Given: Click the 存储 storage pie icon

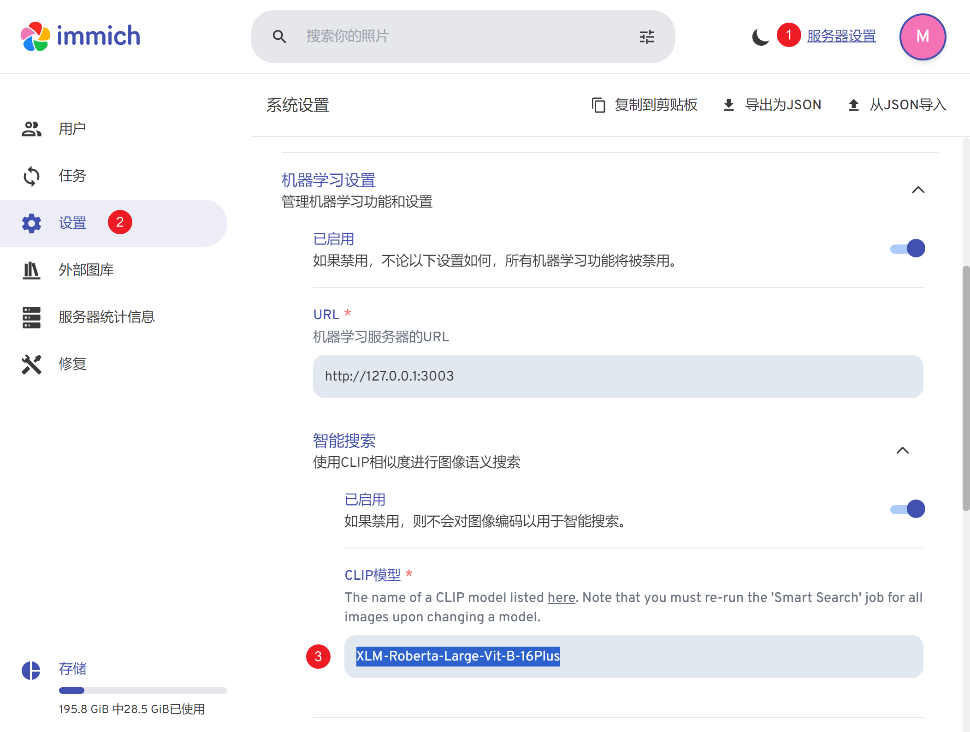Looking at the screenshot, I should 31,670.
